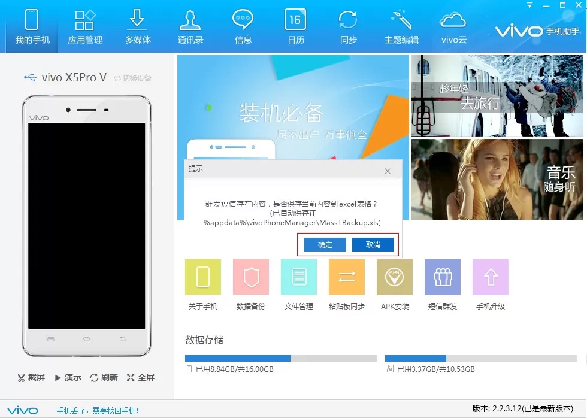Open 应用管理 app management tab

85,26
